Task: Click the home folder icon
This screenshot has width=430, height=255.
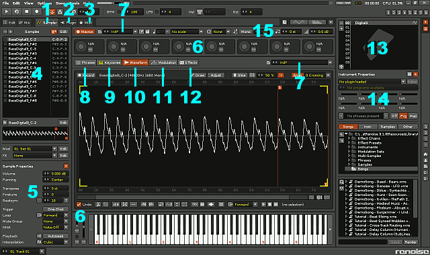Action: pyautogui.click(x=425, y=154)
